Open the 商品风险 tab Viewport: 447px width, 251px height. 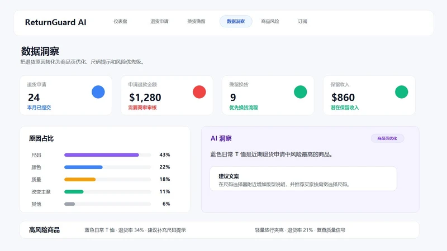click(x=270, y=21)
